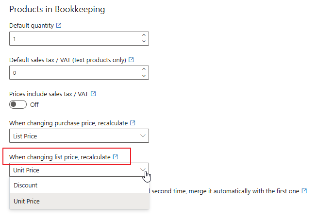
Task: Open help link beside merge automatically text
Action: (x=304, y=191)
